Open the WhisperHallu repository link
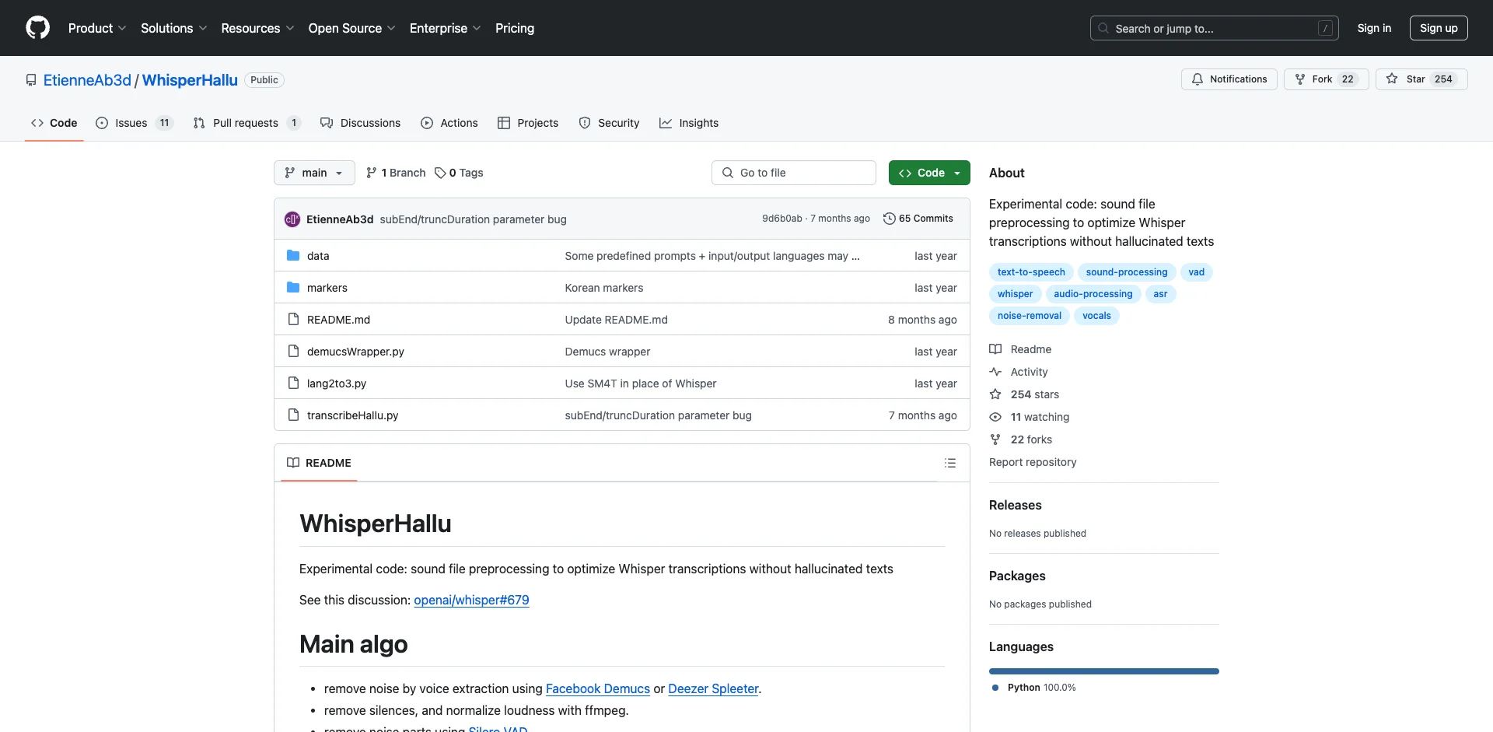Screen dimensions: 1493x732 (190, 80)
